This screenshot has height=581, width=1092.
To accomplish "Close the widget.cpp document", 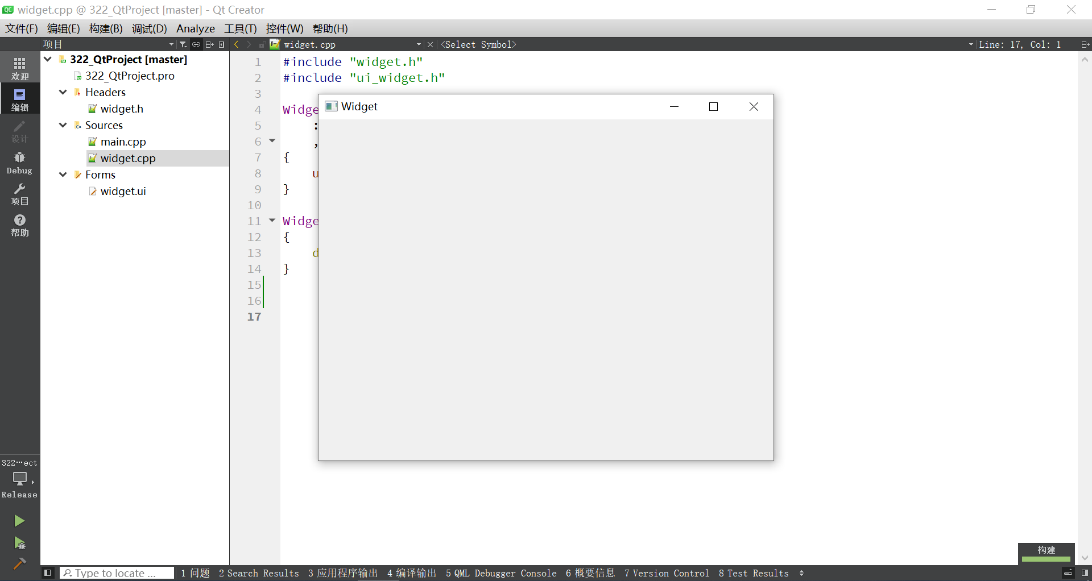I will (431, 44).
